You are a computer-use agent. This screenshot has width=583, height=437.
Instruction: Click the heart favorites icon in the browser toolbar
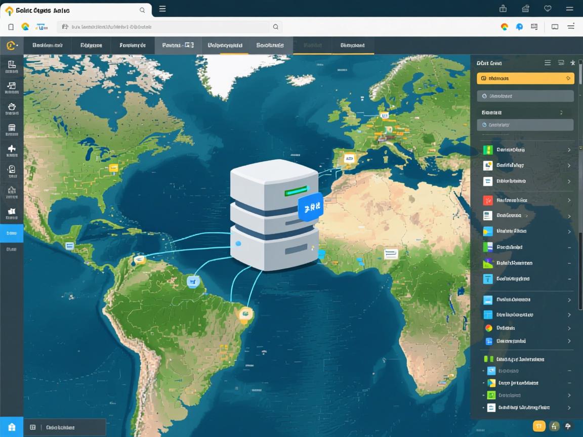[548, 9]
